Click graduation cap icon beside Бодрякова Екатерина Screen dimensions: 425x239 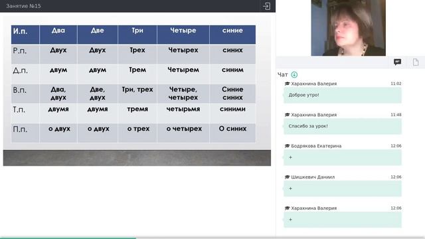click(288, 146)
